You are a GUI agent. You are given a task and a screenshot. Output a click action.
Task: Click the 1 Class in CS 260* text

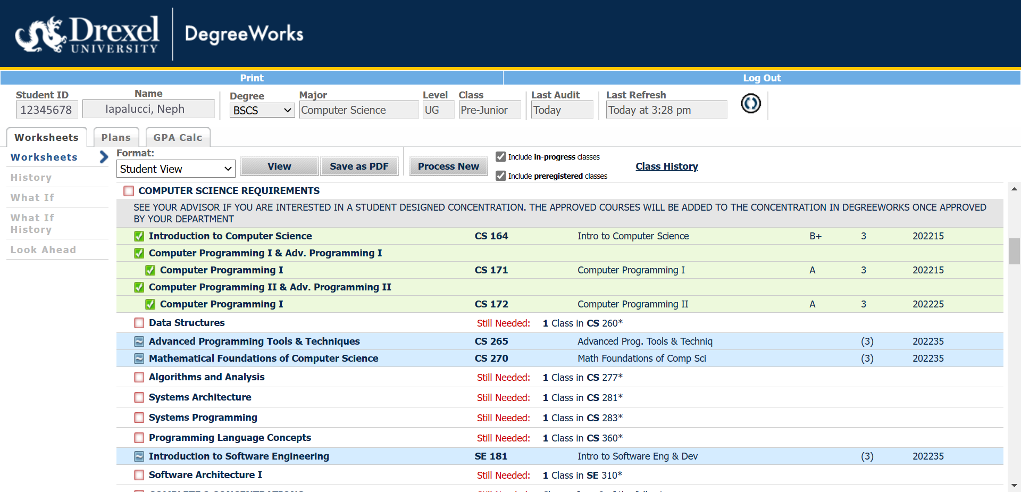pos(583,323)
